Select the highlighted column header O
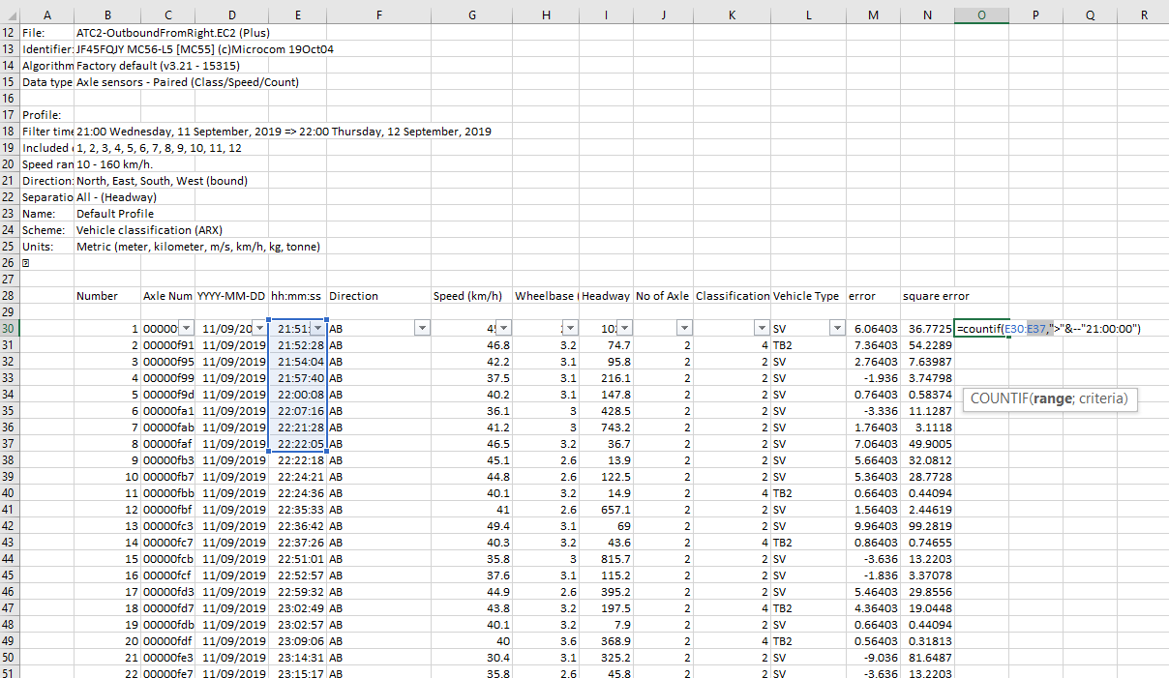Screen dimensions: 1169x678 point(981,14)
